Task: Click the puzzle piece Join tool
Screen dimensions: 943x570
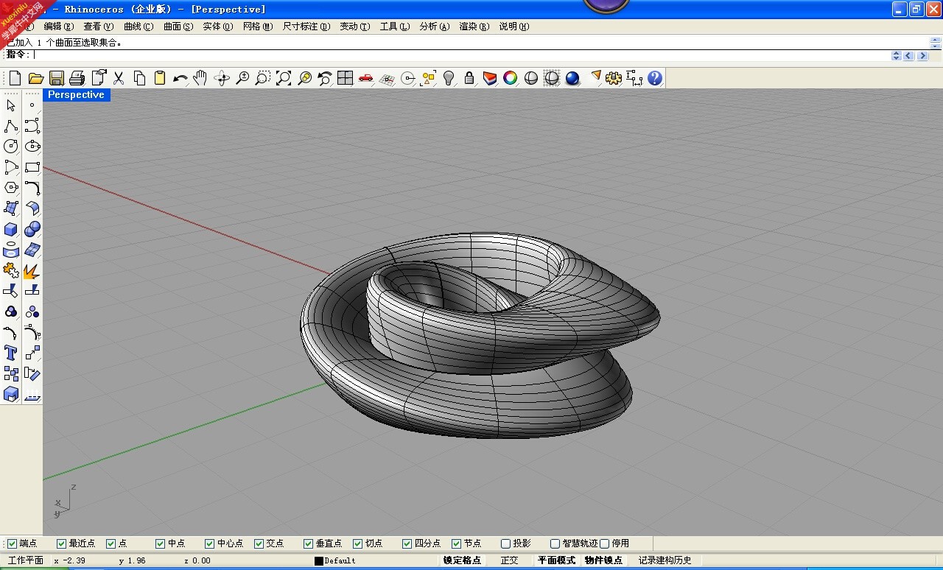Action: [x=11, y=270]
